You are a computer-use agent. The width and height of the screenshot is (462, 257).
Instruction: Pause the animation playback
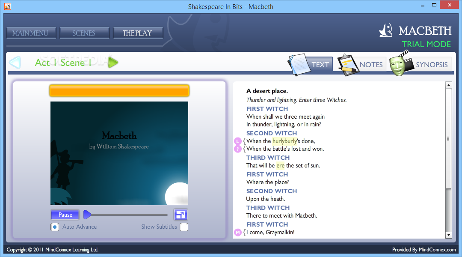65,215
